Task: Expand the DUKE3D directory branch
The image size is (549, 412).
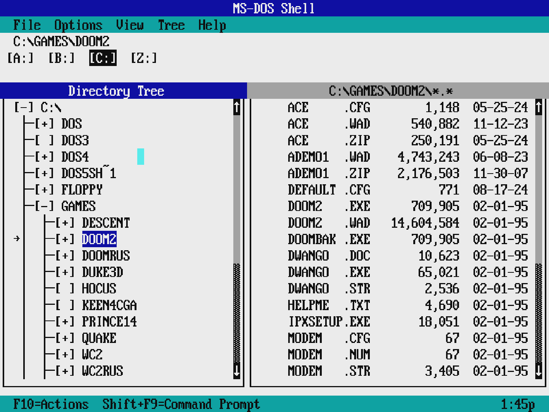Action: tap(65, 272)
